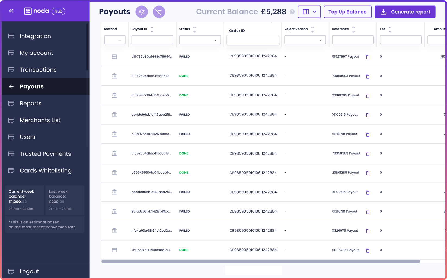447x280 pixels.
Task: Open the Method filter dropdown
Action: point(115,40)
